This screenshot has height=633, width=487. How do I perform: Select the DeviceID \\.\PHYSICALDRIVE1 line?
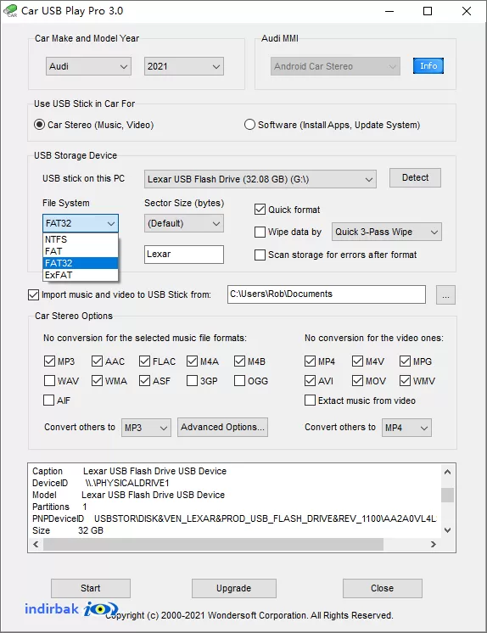point(101,483)
